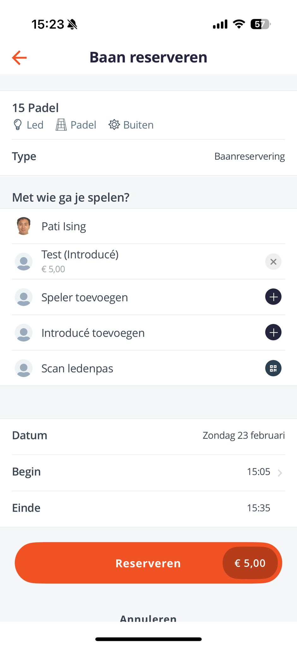Tap plus icon next to Introducé toevoegen
This screenshot has width=297, height=647.
coord(273,332)
